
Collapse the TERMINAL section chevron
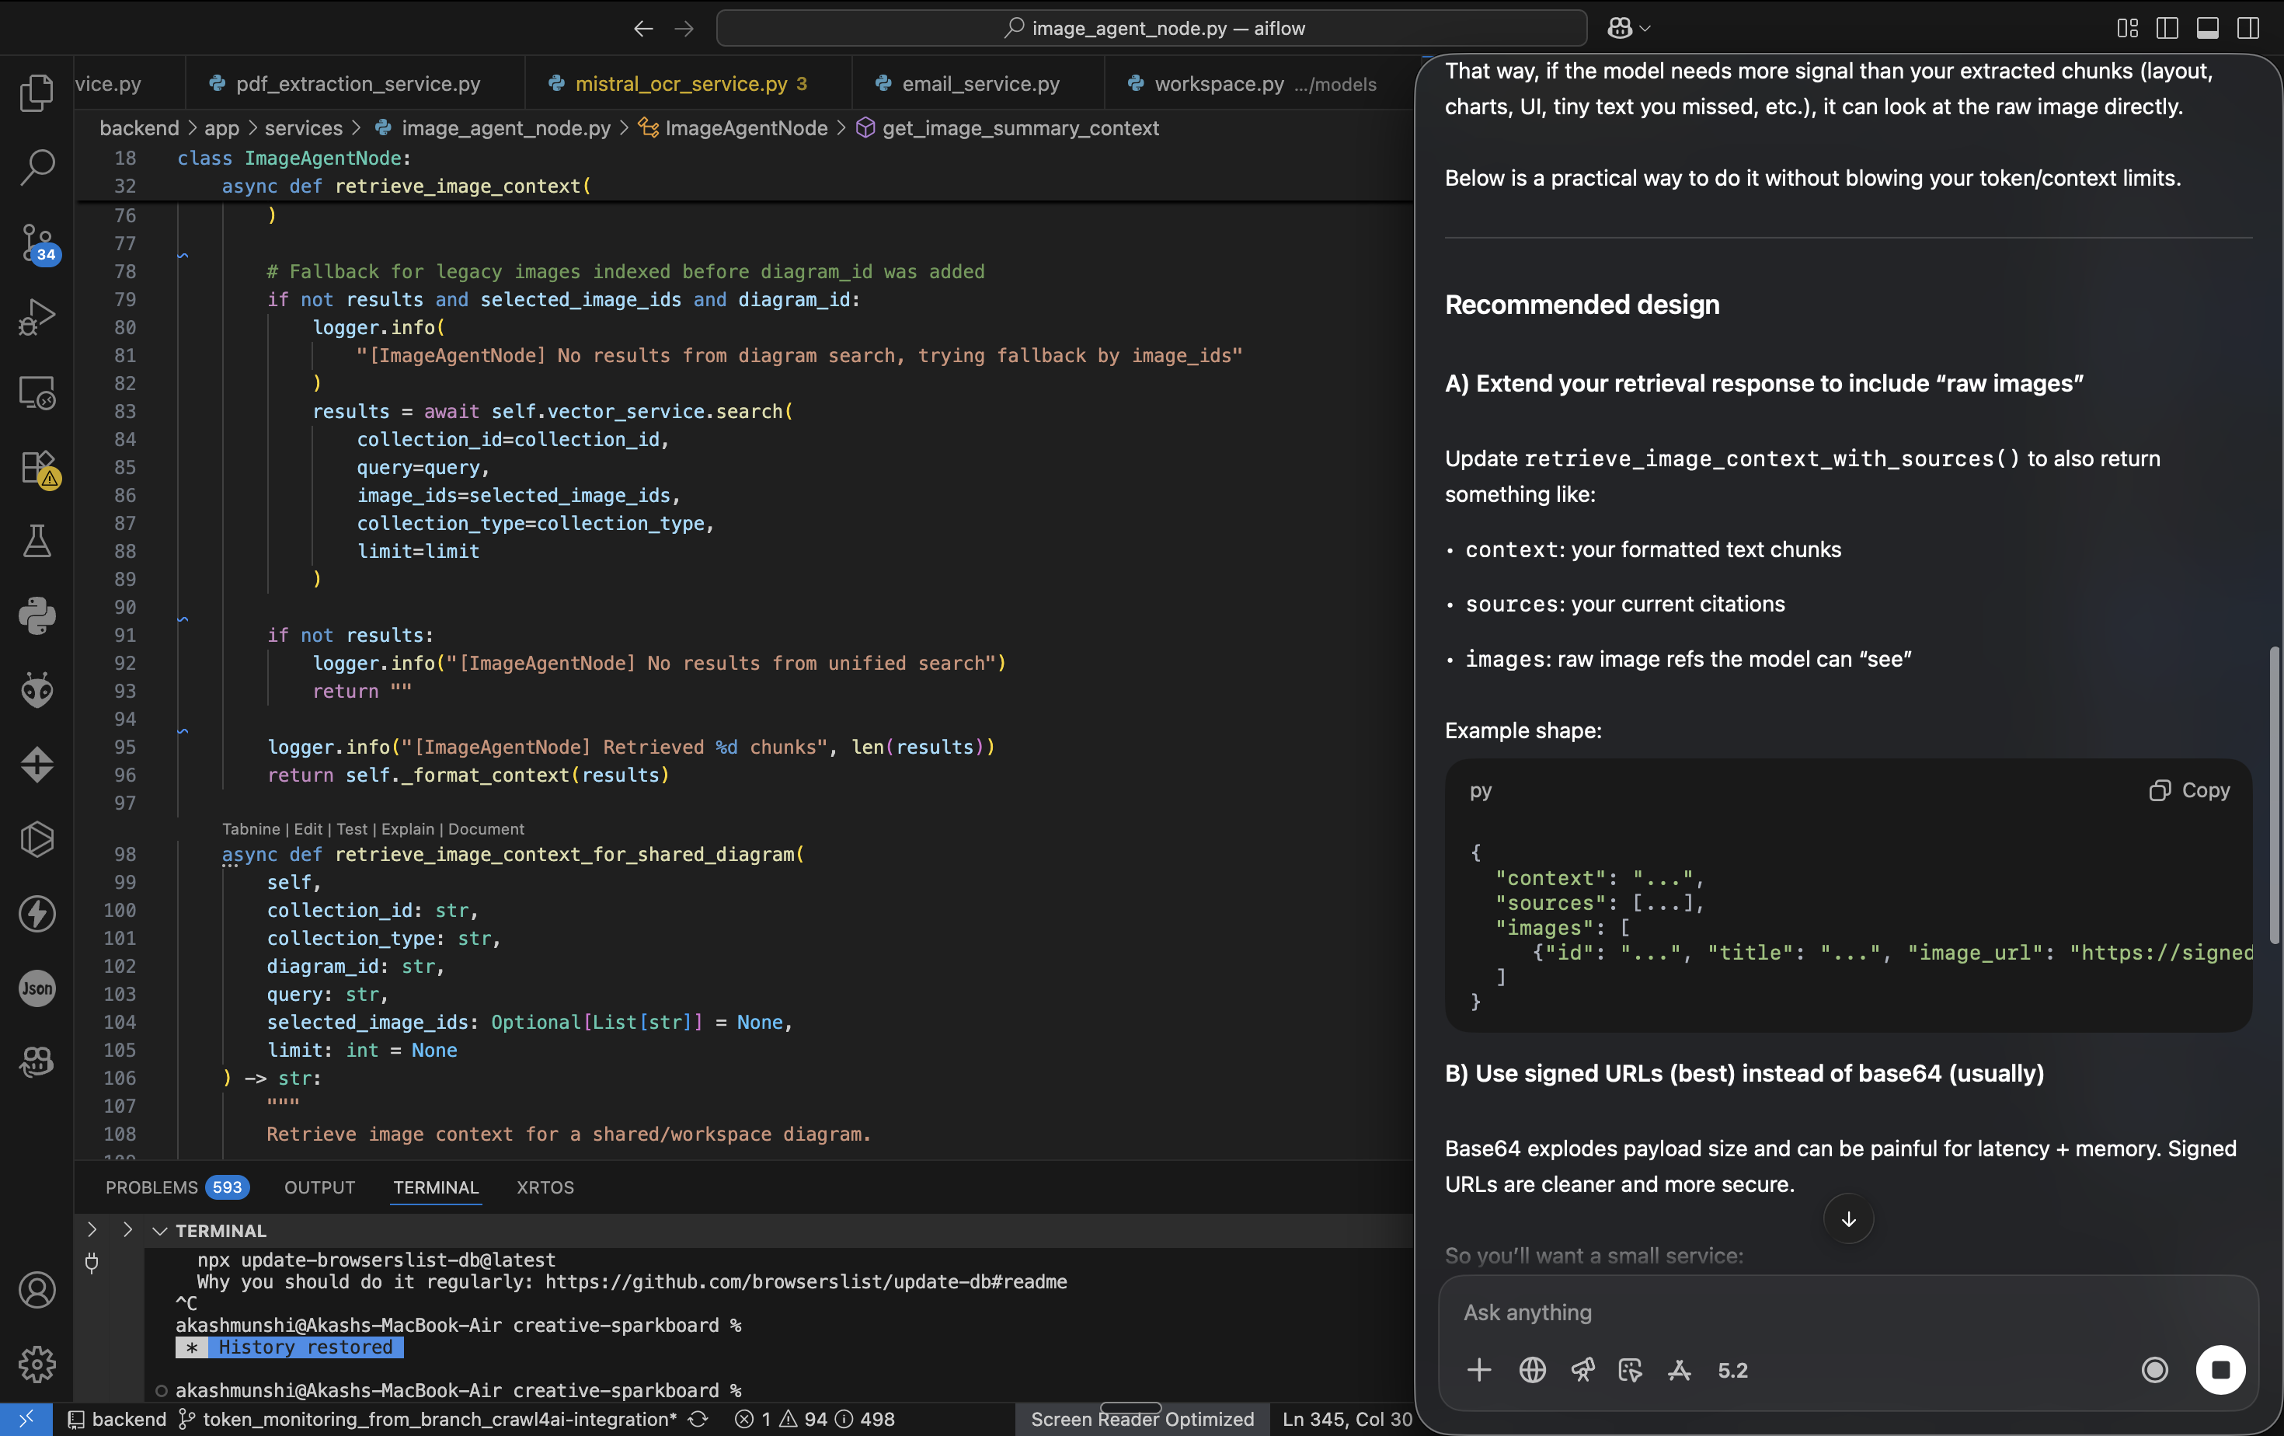click(x=159, y=1230)
